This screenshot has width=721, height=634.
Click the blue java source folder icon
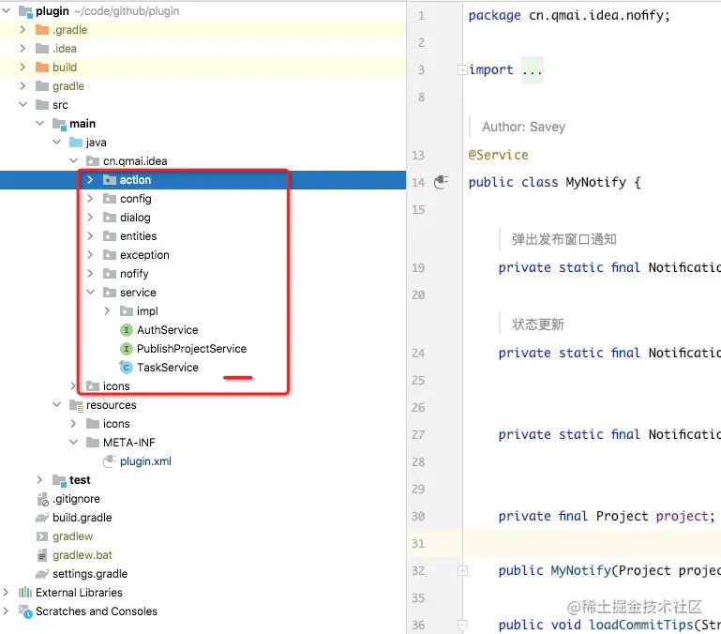[x=75, y=143]
